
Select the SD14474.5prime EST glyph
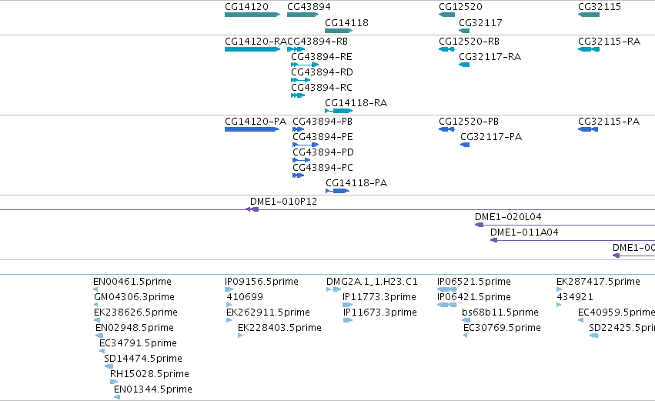point(109,366)
